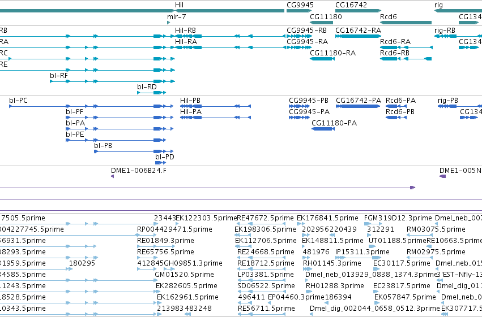482x317 pixels.
Task: Click the EK282605.5prime EST label
Action: click(186, 286)
